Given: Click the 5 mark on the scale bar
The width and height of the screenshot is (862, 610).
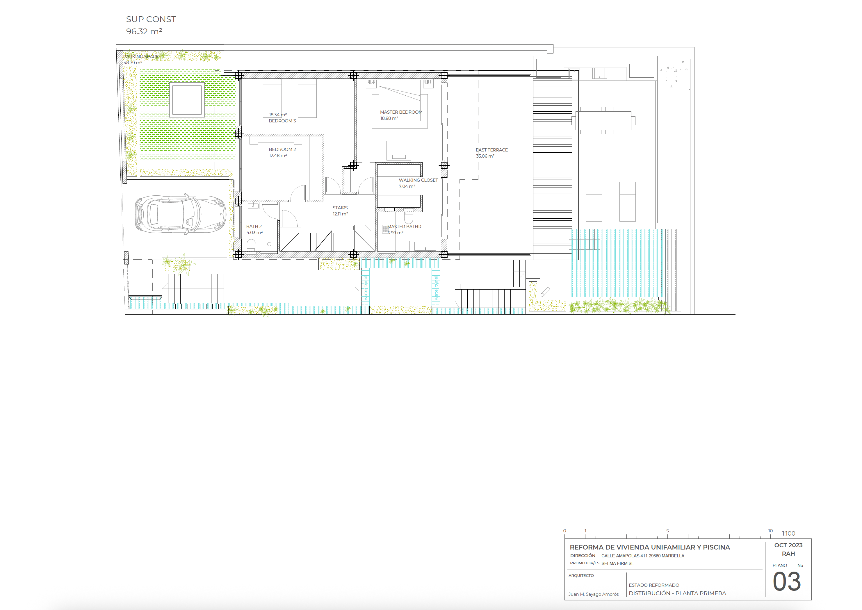Looking at the screenshot, I should point(667,531).
